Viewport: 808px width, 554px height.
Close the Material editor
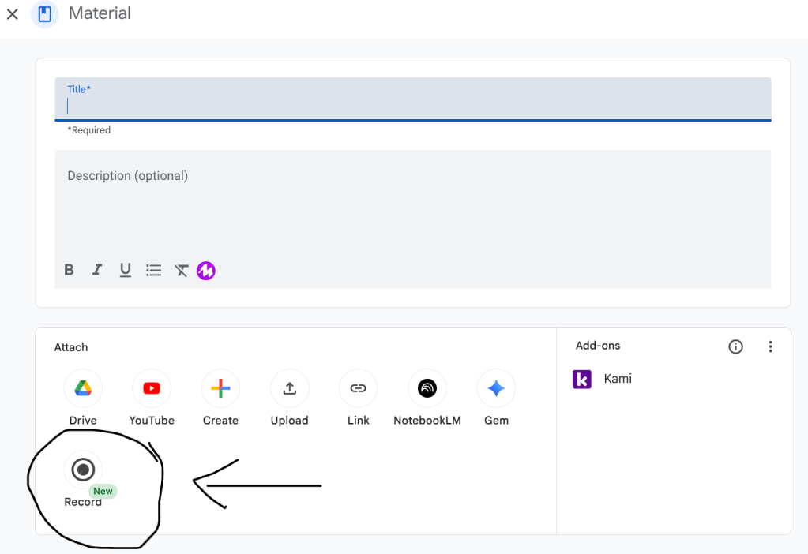pyautogui.click(x=13, y=14)
